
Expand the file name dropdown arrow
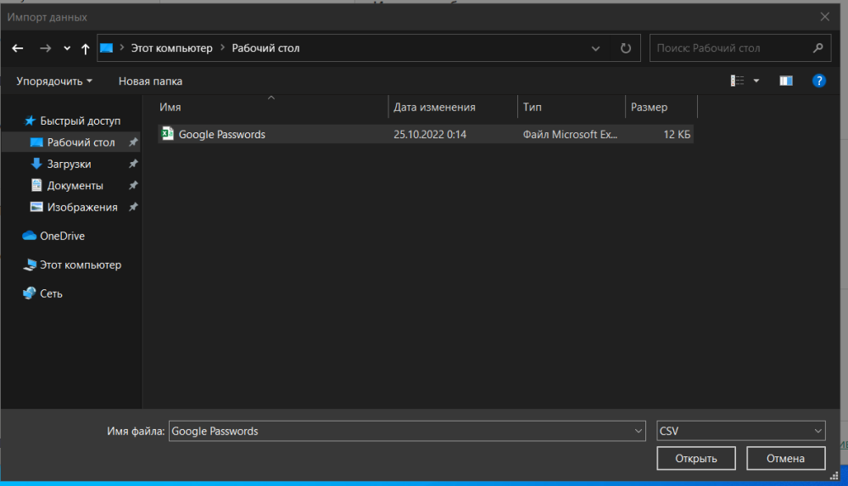click(x=639, y=431)
